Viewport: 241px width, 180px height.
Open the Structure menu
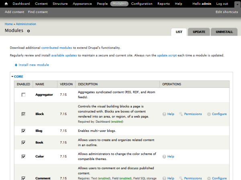point(60,4)
